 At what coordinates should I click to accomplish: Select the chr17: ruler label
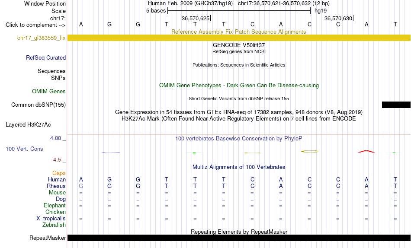(58, 18)
